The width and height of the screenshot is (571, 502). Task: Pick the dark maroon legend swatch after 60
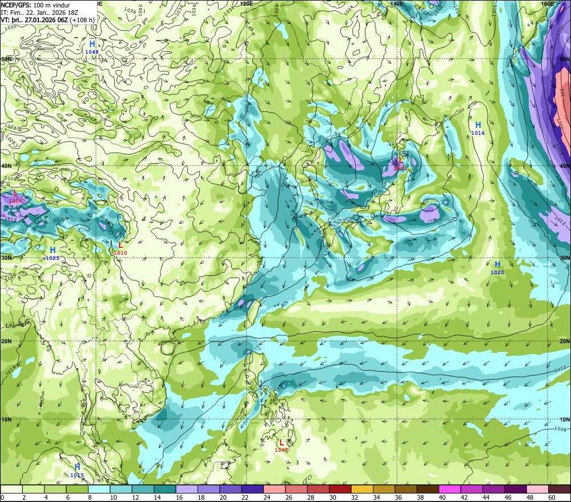click(x=560, y=489)
